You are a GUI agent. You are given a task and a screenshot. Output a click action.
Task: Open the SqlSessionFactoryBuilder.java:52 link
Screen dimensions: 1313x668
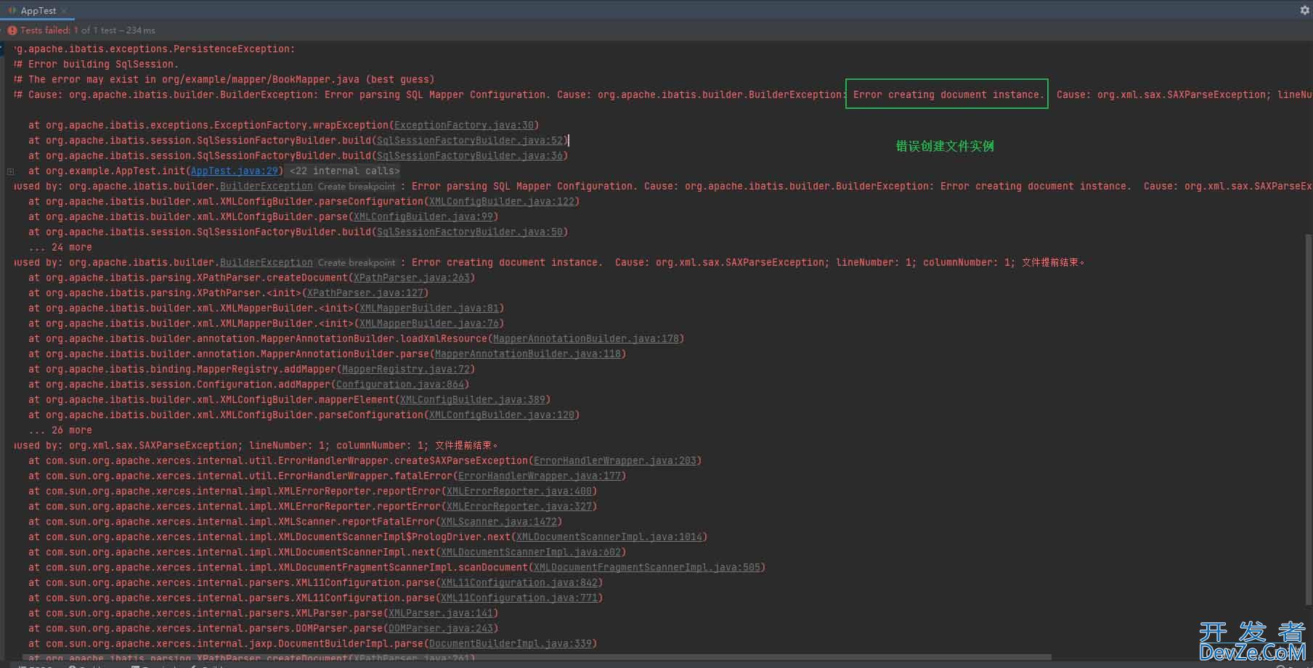point(470,141)
